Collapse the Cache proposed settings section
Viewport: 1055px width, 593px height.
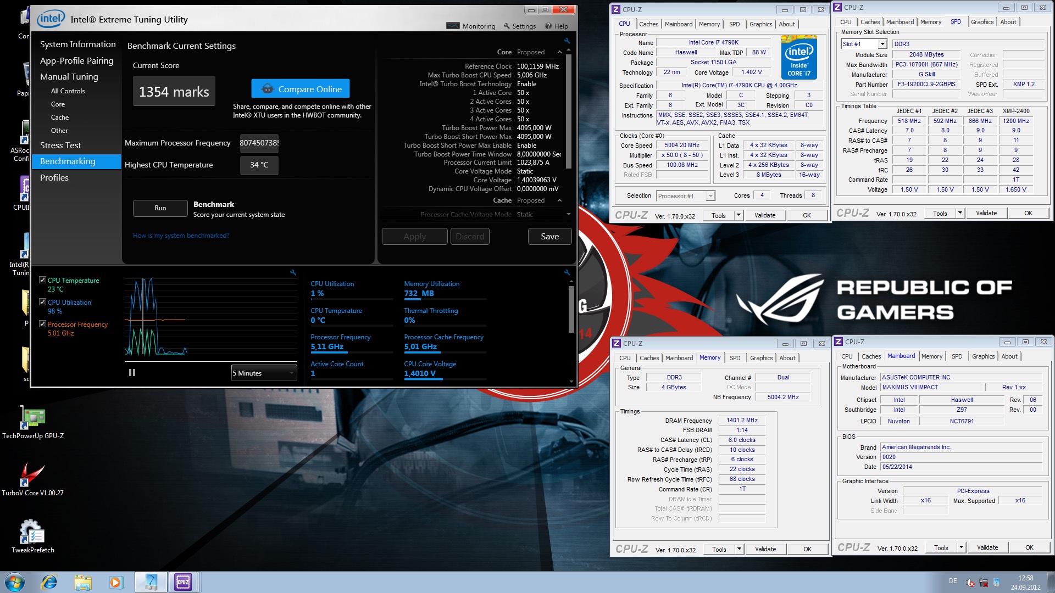[559, 200]
